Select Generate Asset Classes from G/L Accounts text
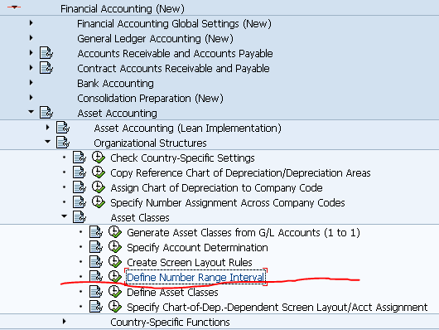 [x=244, y=232]
